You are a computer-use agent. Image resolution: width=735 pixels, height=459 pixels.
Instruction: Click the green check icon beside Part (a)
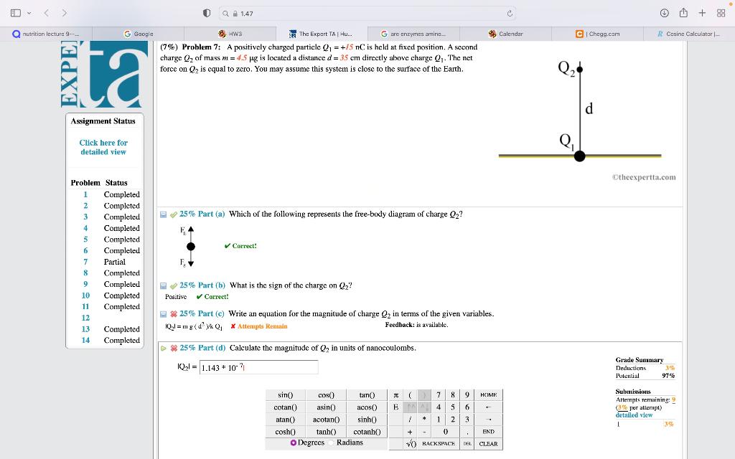(x=172, y=214)
